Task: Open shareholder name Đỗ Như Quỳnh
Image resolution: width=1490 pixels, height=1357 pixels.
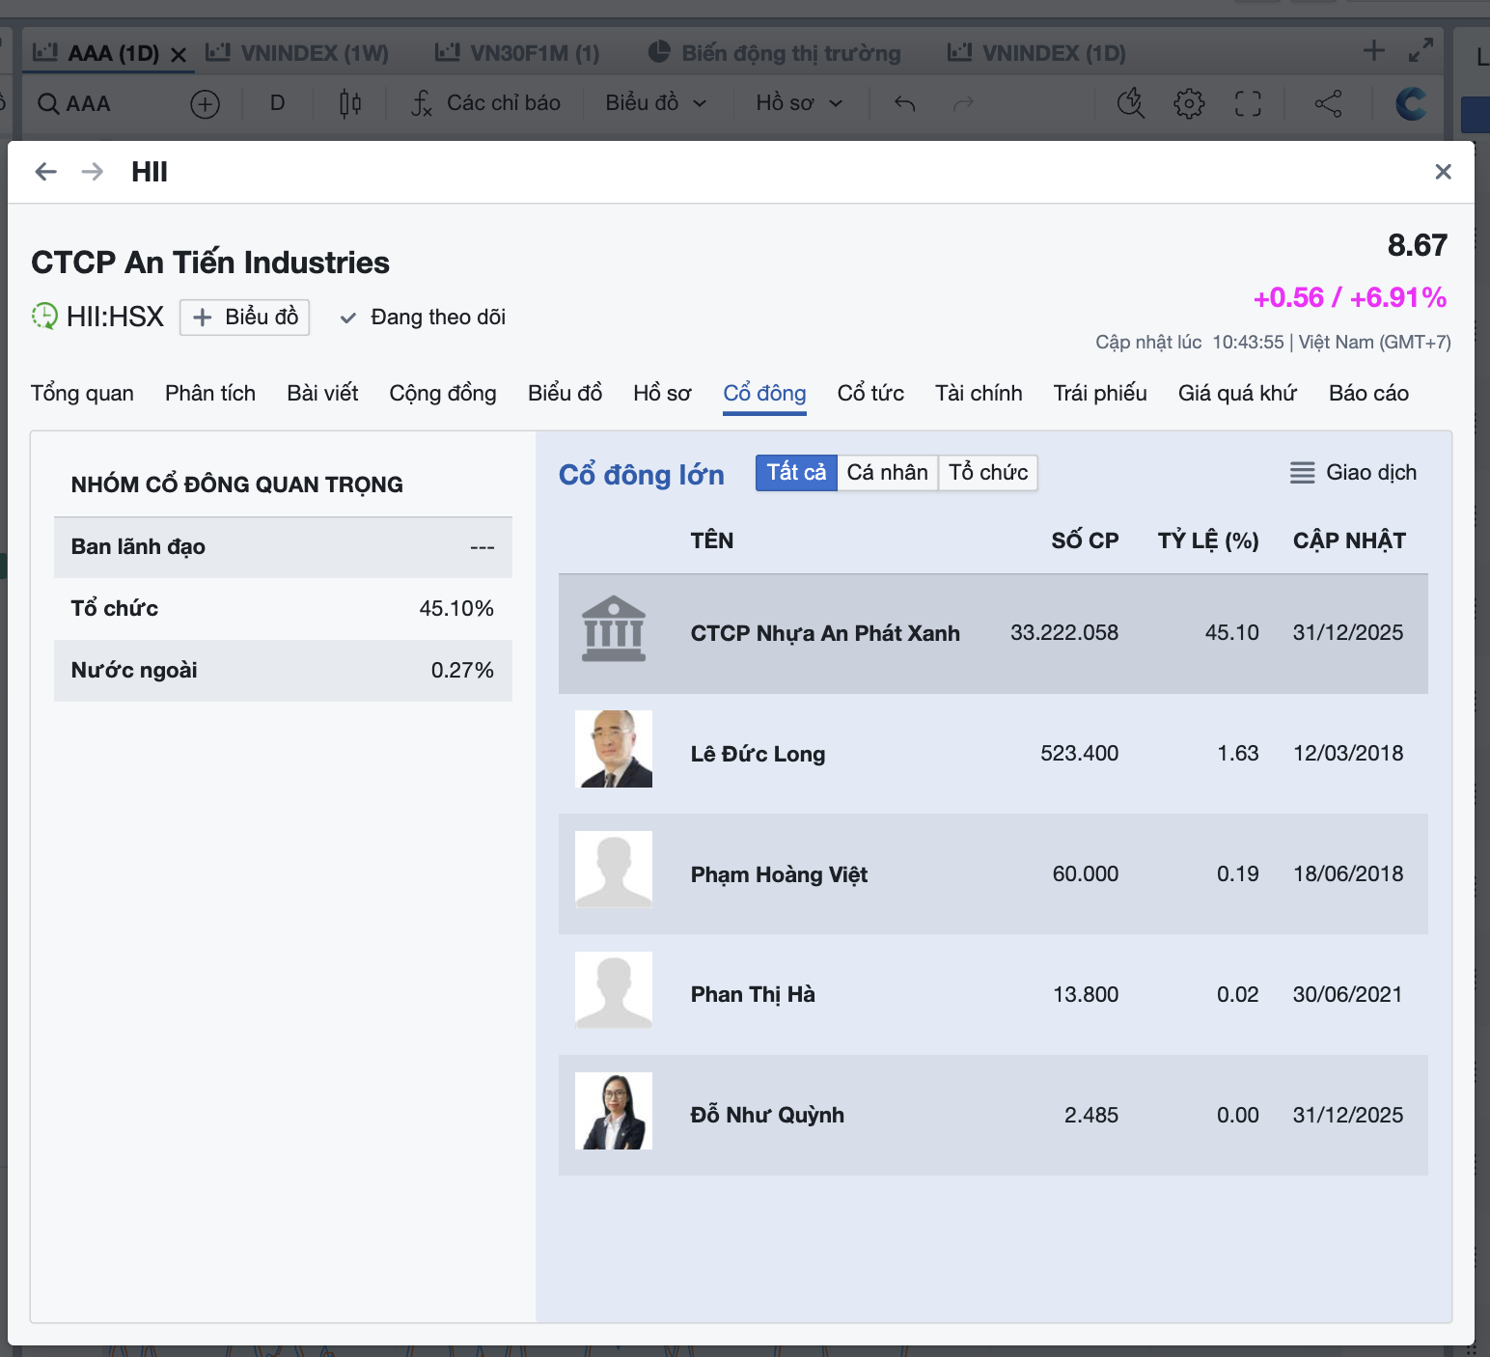Action: [x=767, y=1116]
